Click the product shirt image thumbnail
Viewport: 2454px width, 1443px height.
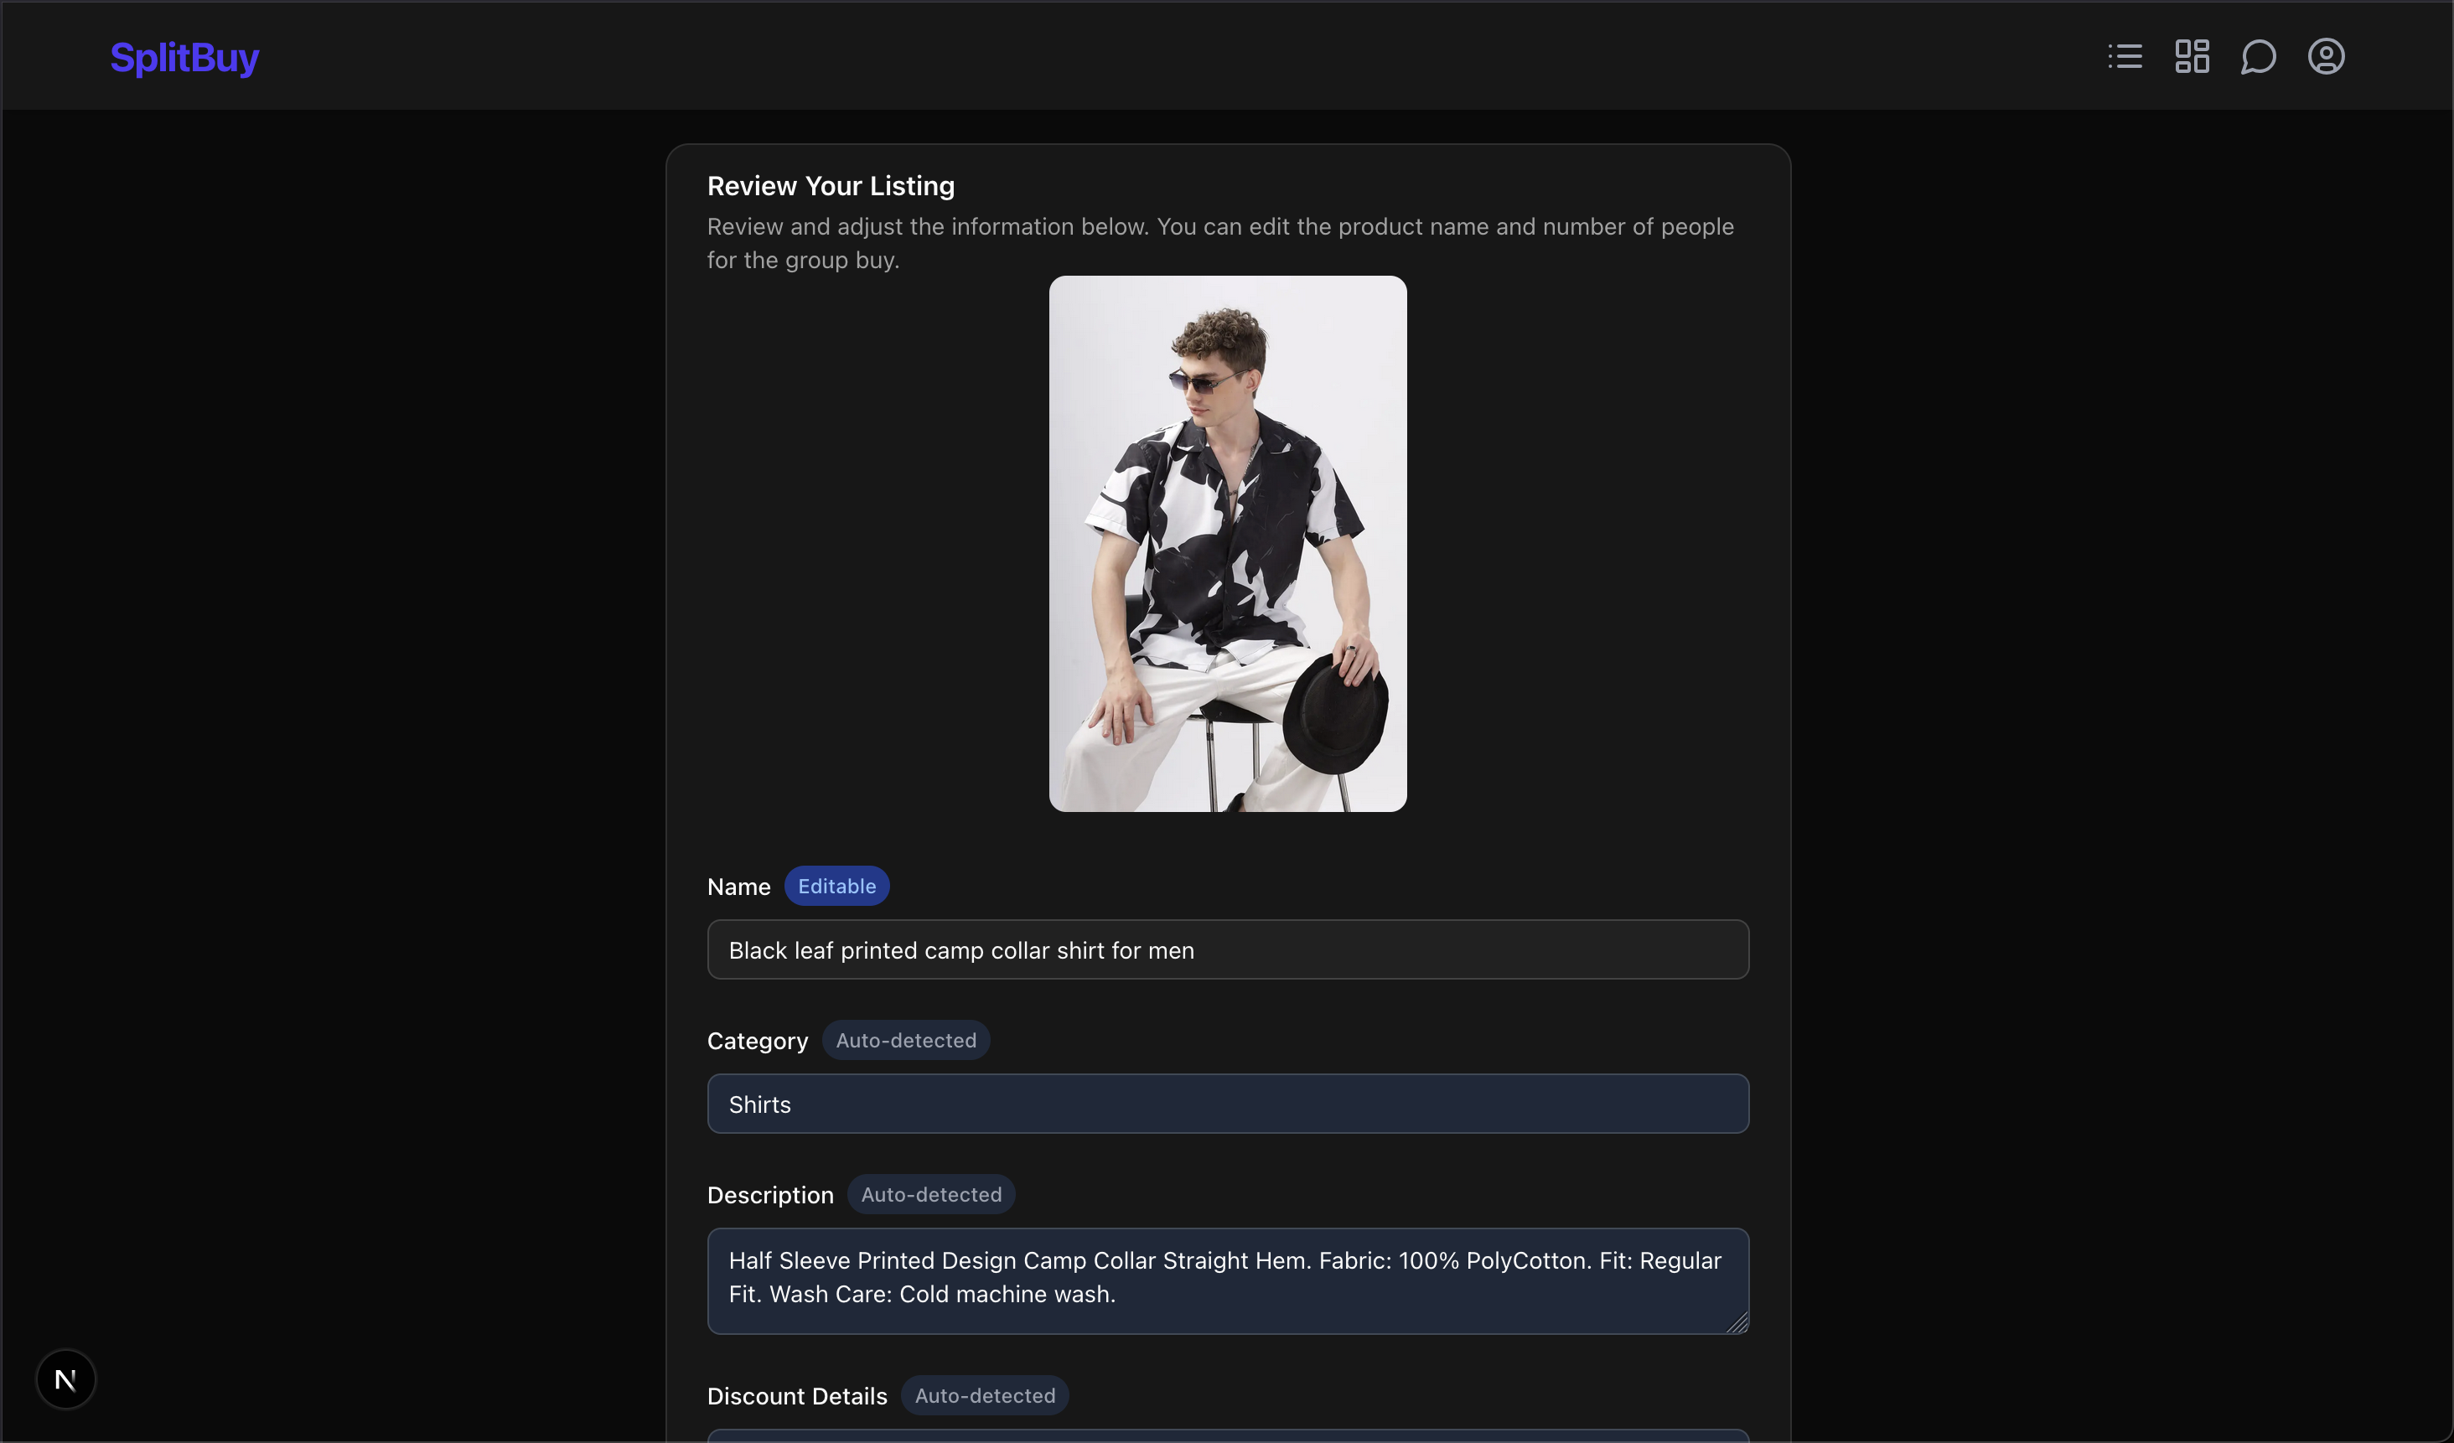(1227, 543)
